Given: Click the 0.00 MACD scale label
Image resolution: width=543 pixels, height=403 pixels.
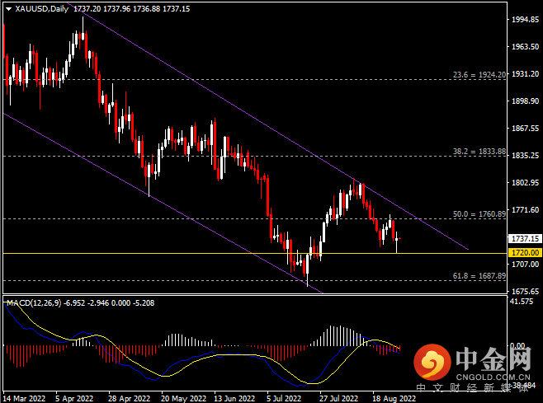Looking at the screenshot, I should [517, 345].
